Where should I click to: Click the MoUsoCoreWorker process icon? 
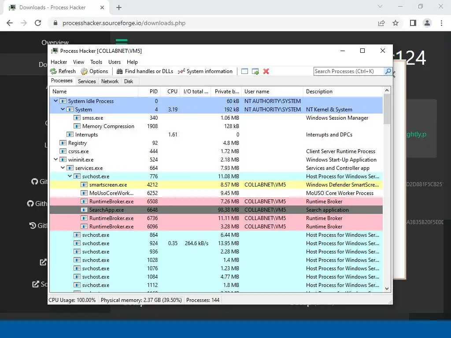(84, 193)
